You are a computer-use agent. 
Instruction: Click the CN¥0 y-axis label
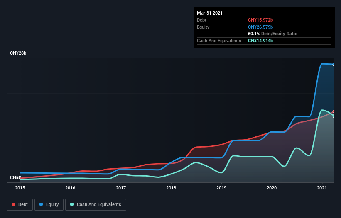coord(15,177)
